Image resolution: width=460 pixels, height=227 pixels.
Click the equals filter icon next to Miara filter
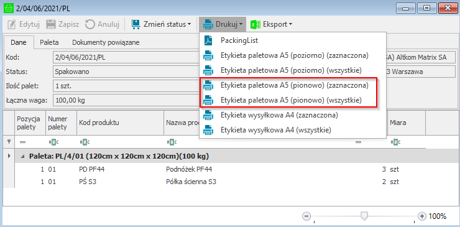[x=358, y=142]
